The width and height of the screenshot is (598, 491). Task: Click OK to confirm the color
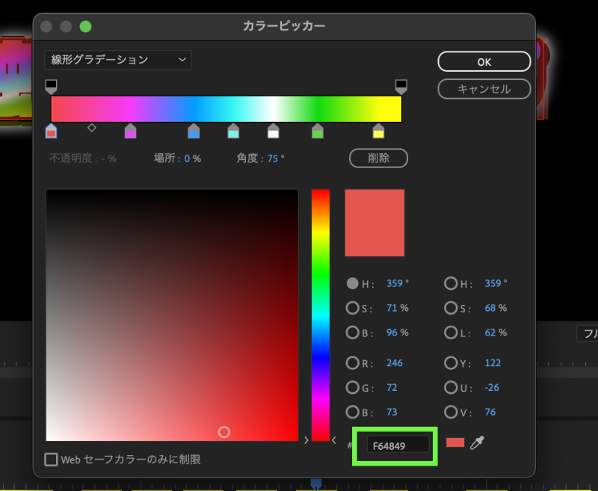pyautogui.click(x=484, y=62)
